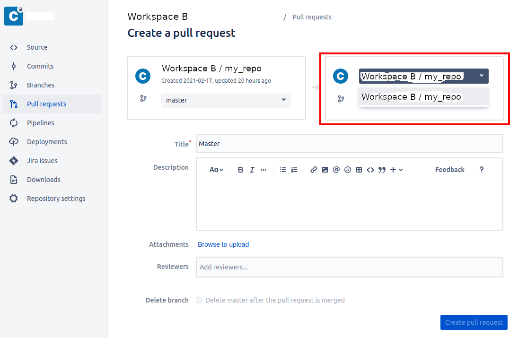
Task: Click the numbered list icon
Action: point(294,170)
